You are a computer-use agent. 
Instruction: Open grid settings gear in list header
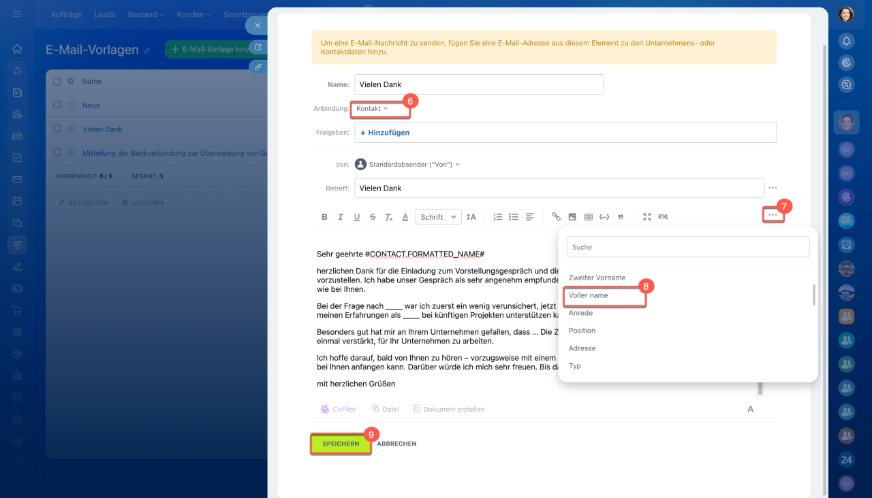[70, 82]
